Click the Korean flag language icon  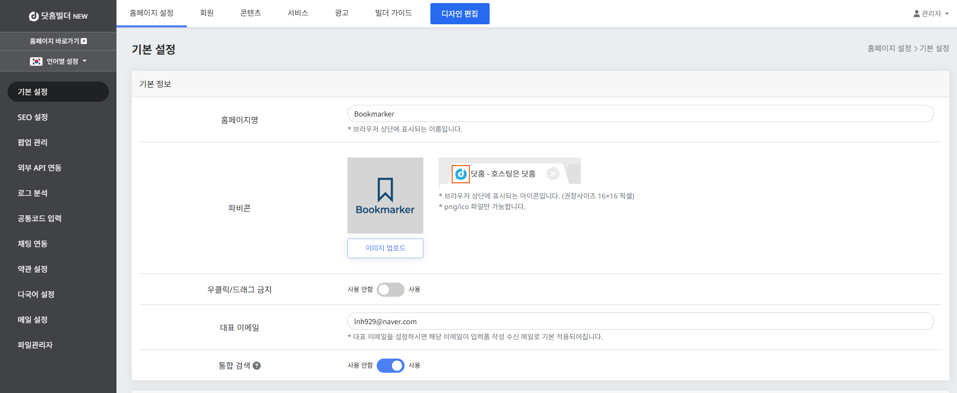pos(36,61)
